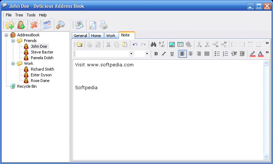Click the open folder icon in note toolbar
The image size is (273, 164).
79,45
